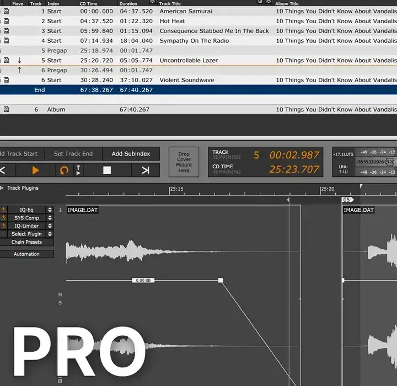The width and height of the screenshot is (397, 386).
Task: Open the IQ-Limiter slot selector arrows
Action: (50, 226)
